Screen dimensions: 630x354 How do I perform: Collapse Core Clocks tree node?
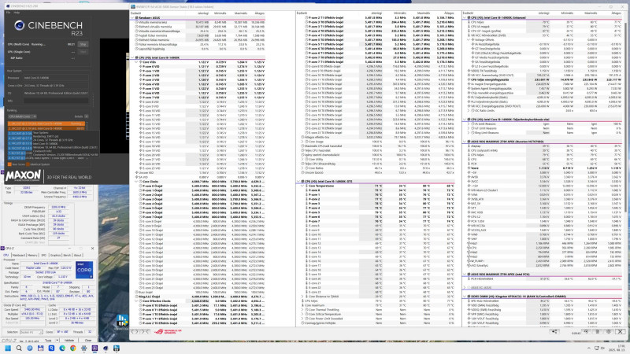click(x=136, y=182)
